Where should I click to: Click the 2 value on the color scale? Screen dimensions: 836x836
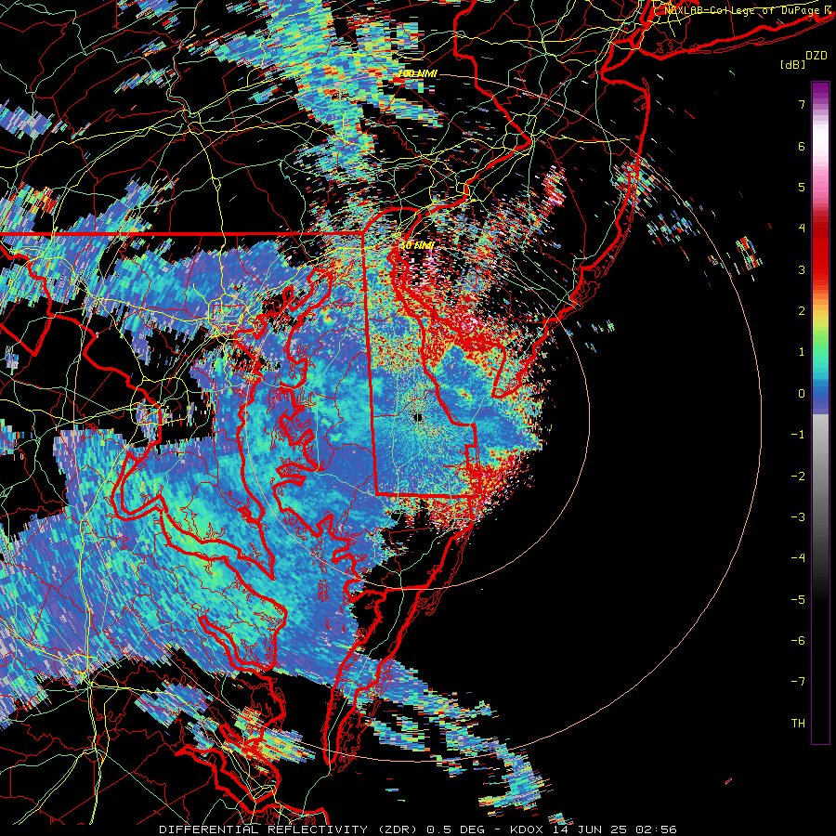tap(802, 311)
